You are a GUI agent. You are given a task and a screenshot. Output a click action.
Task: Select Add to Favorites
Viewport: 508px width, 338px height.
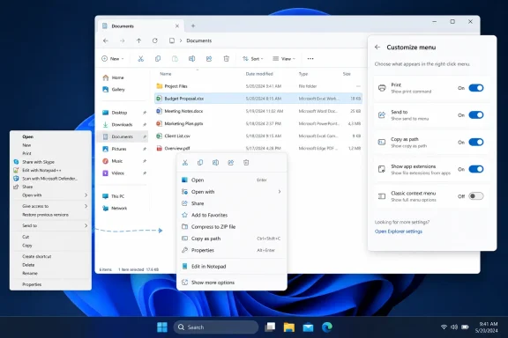point(232,215)
